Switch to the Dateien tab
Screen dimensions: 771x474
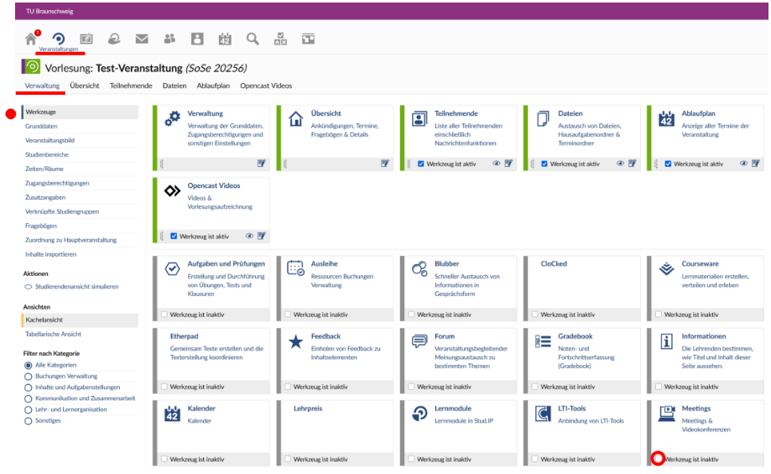tap(175, 86)
